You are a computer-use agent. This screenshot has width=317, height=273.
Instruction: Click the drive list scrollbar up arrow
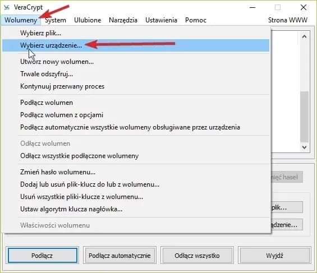304,36
